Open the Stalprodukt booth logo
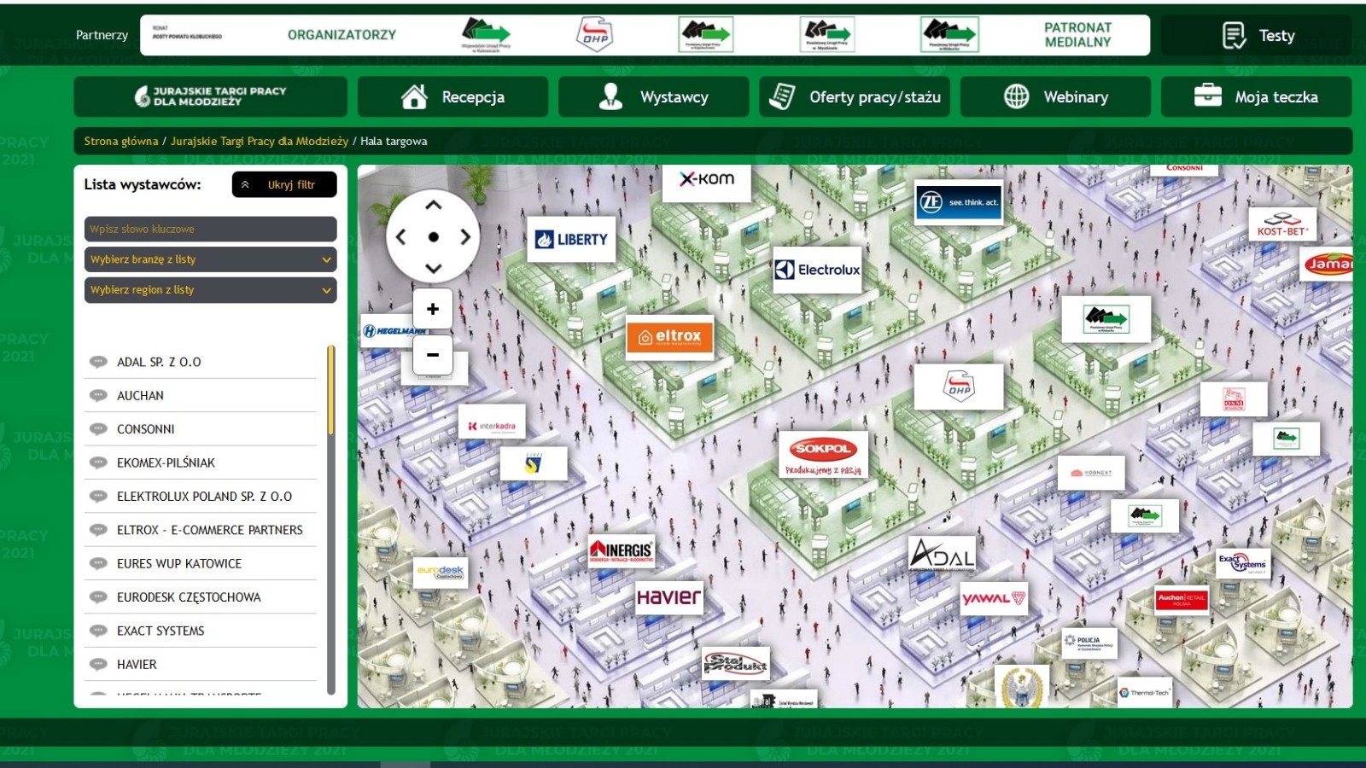Screen dimensions: 1366x768 (x=735, y=663)
